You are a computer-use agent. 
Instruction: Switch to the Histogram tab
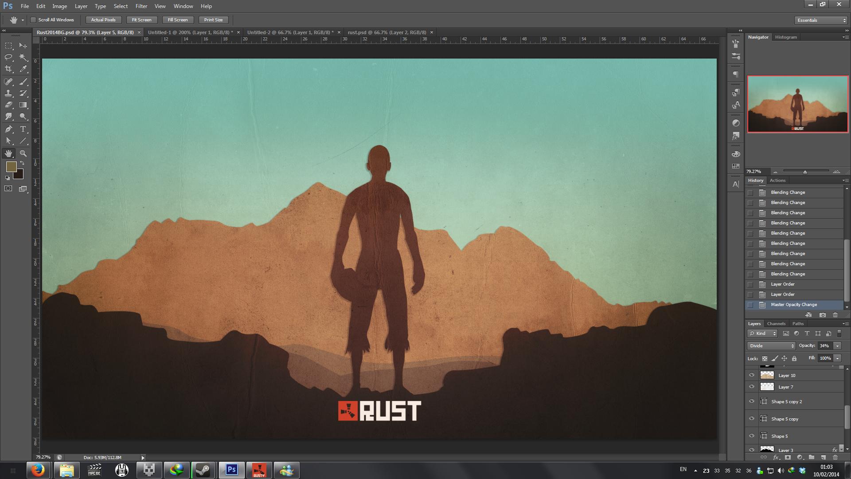786,37
